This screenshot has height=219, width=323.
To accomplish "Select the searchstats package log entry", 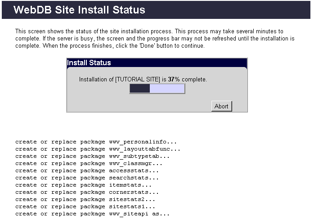I will click(x=87, y=178).
